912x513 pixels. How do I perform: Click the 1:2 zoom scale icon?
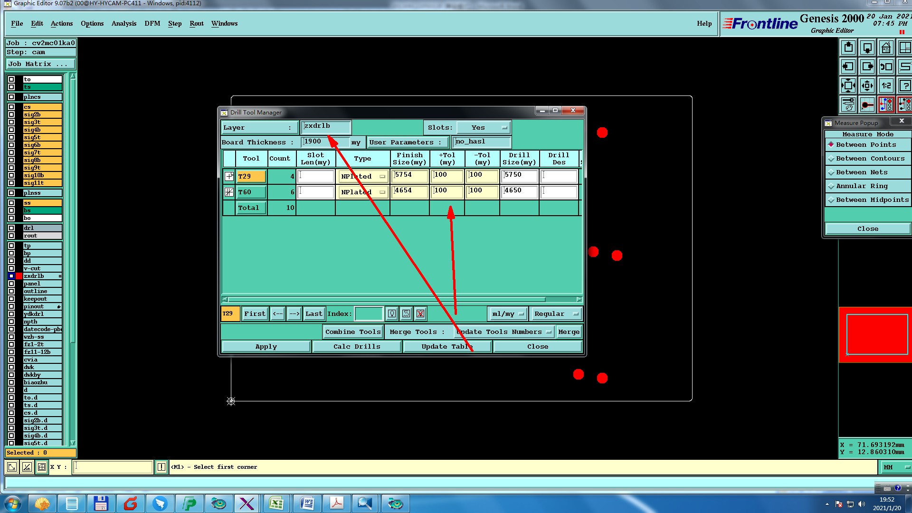(x=886, y=86)
